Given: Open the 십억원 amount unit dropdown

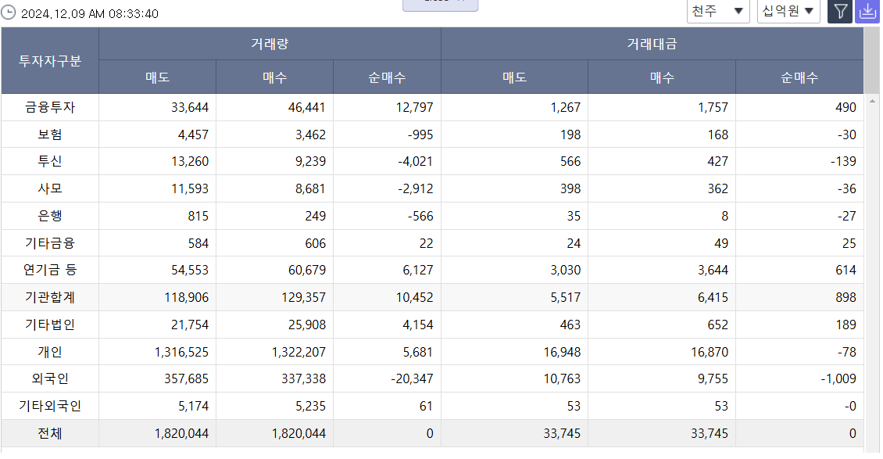Looking at the screenshot, I should [787, 12].
